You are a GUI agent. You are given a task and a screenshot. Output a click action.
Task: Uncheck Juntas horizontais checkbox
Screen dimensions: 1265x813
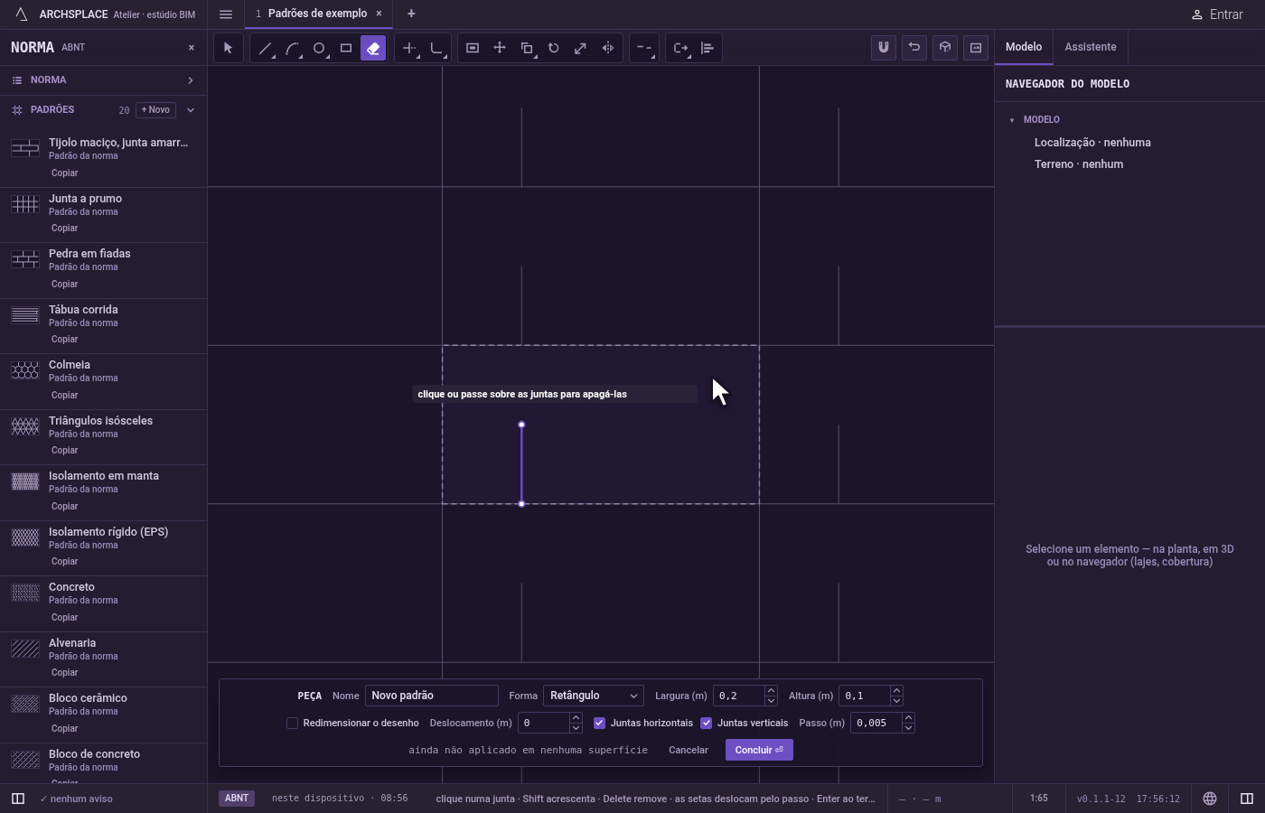(x=599, y=723)
